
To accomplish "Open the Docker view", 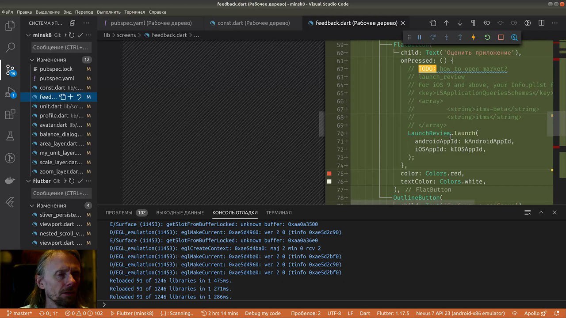I will [x=10, y=181].
